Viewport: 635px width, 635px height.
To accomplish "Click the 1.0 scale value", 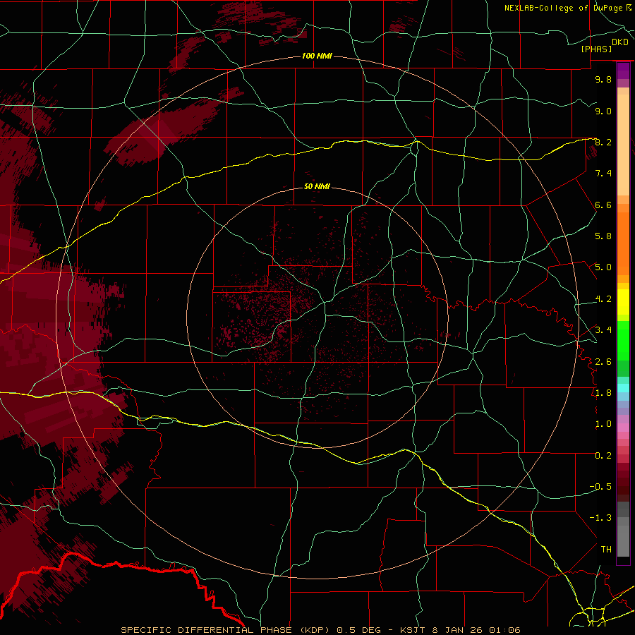I will [x=603, y=424].
